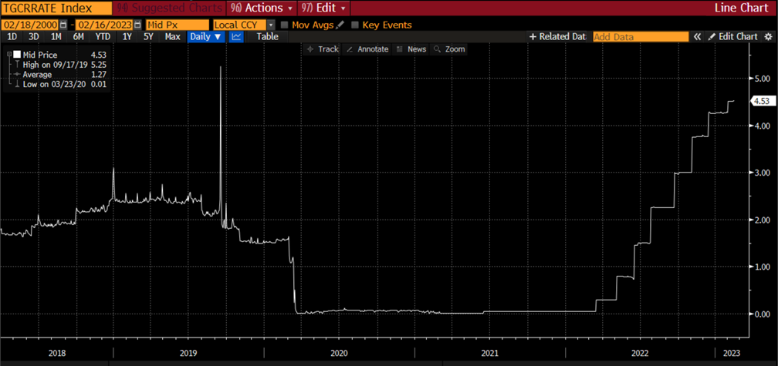Collapse panel with double-chevron icon
778x366 pixels.
point(698,37)
